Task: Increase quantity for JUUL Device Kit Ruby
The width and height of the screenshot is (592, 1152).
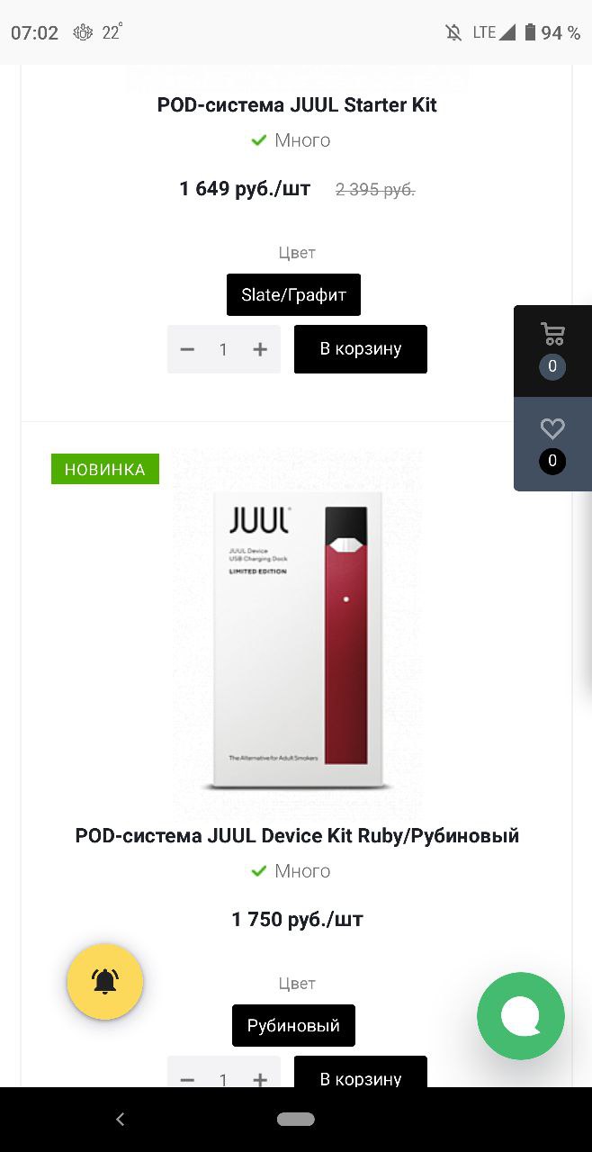Action: [260, 1078]
